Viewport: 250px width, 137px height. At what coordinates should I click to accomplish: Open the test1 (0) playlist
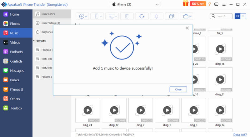click(x=43, y=59)
